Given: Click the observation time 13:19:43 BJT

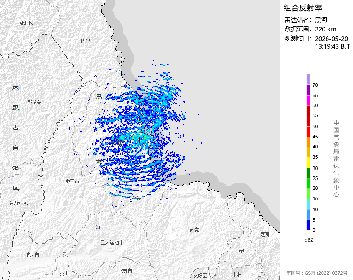Looking at the screenshot, I should point(333,46).
